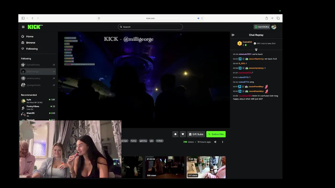The image size is (335, 188).
Task: Click the Gift Subs button
Action: pyautogui.click(x=196, y=134)
